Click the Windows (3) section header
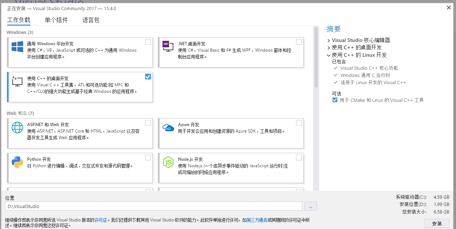 tap(20, 33)
